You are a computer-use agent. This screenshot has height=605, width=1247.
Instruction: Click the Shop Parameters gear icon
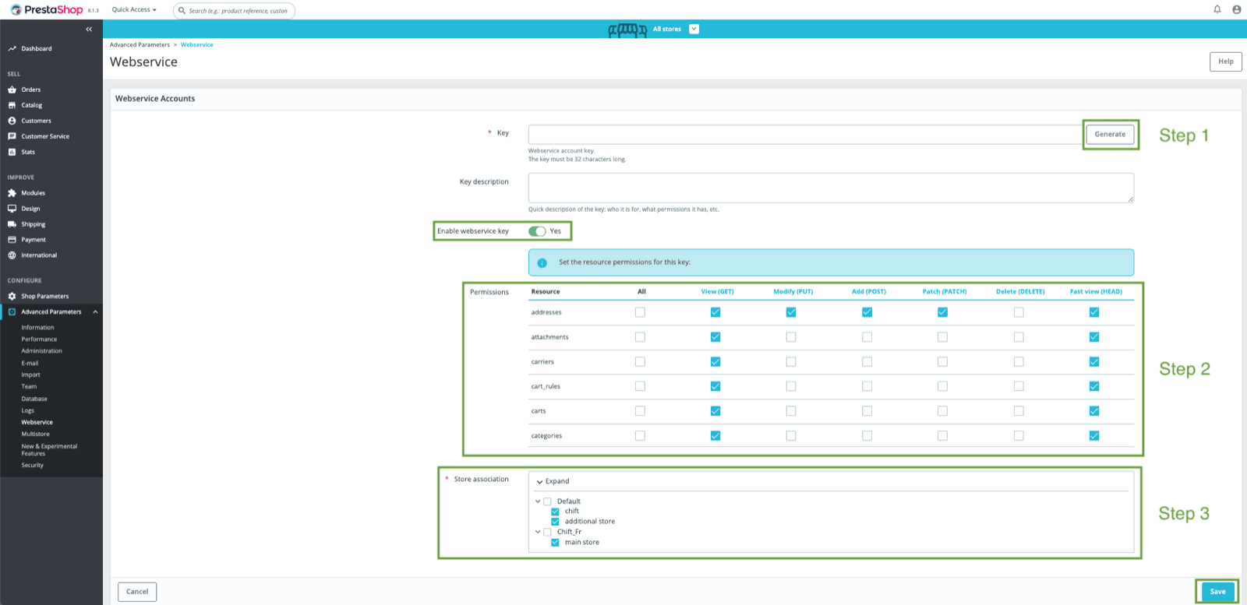[x=12, y=296]
